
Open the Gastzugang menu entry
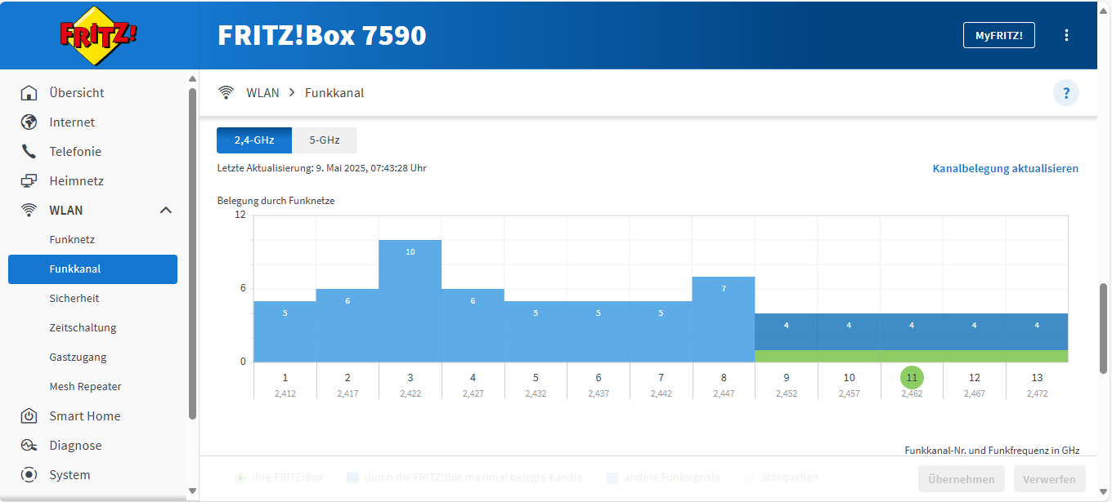pyautogui.click(x=78, y=358)
